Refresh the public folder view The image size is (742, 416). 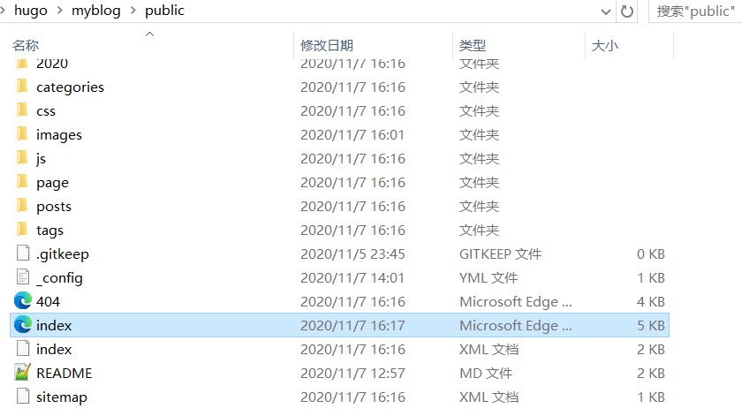[626, 11]
